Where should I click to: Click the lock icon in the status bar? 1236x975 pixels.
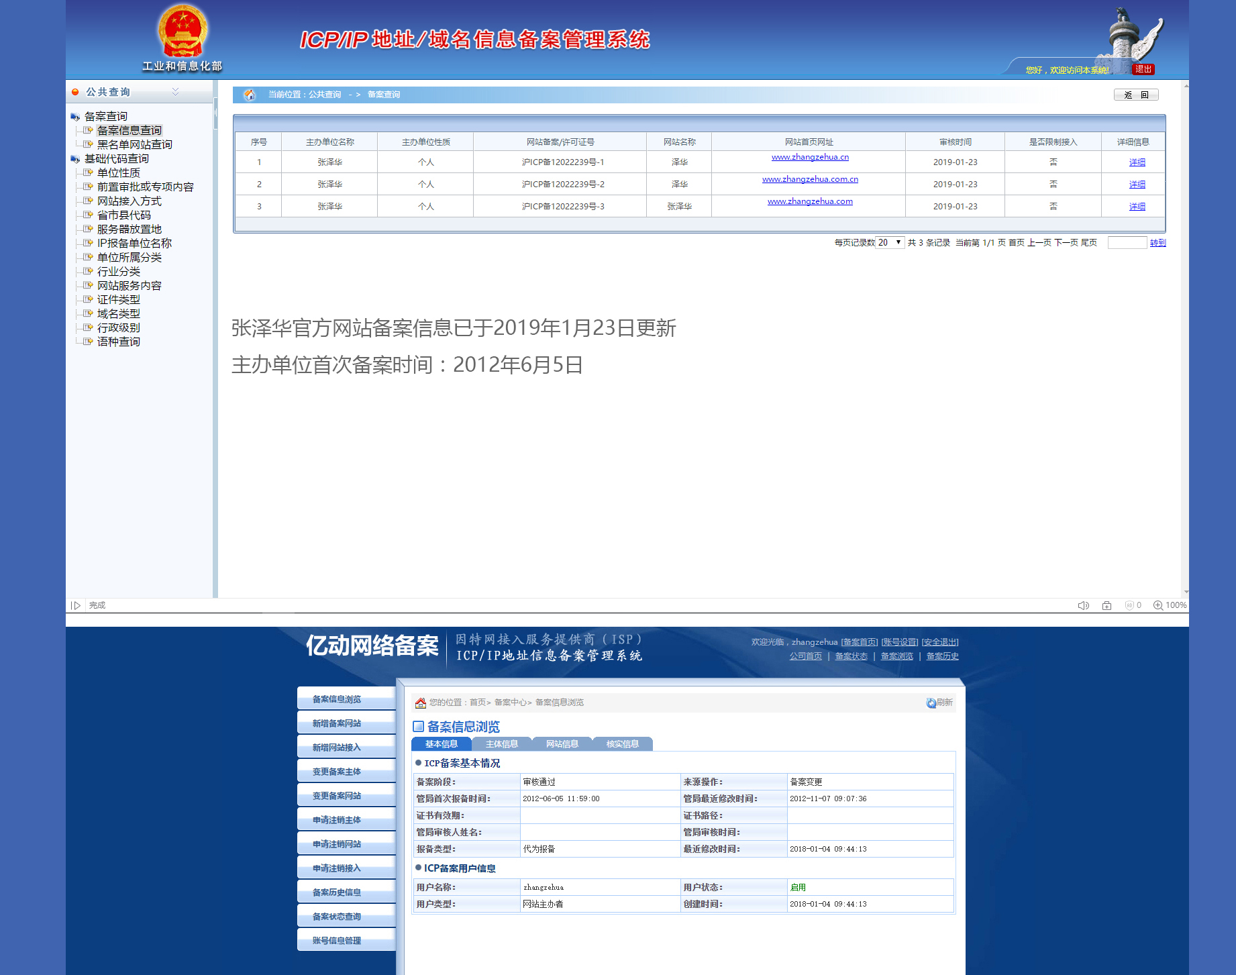point(1106,605)
